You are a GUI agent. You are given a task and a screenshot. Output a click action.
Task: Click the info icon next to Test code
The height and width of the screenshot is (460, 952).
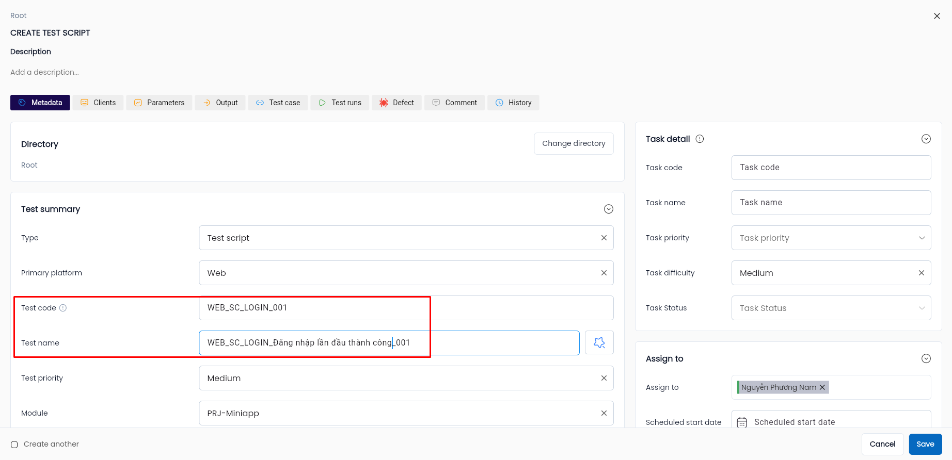coord(63,308)
